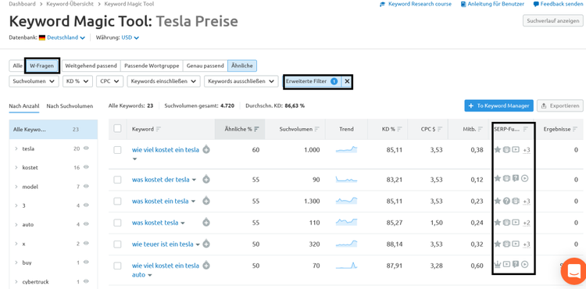The width and height of the screenshot is (586, 289).
Task: Open Keywords einschließen dropdown
Action: pyautogui.click(x=164, y=81)
